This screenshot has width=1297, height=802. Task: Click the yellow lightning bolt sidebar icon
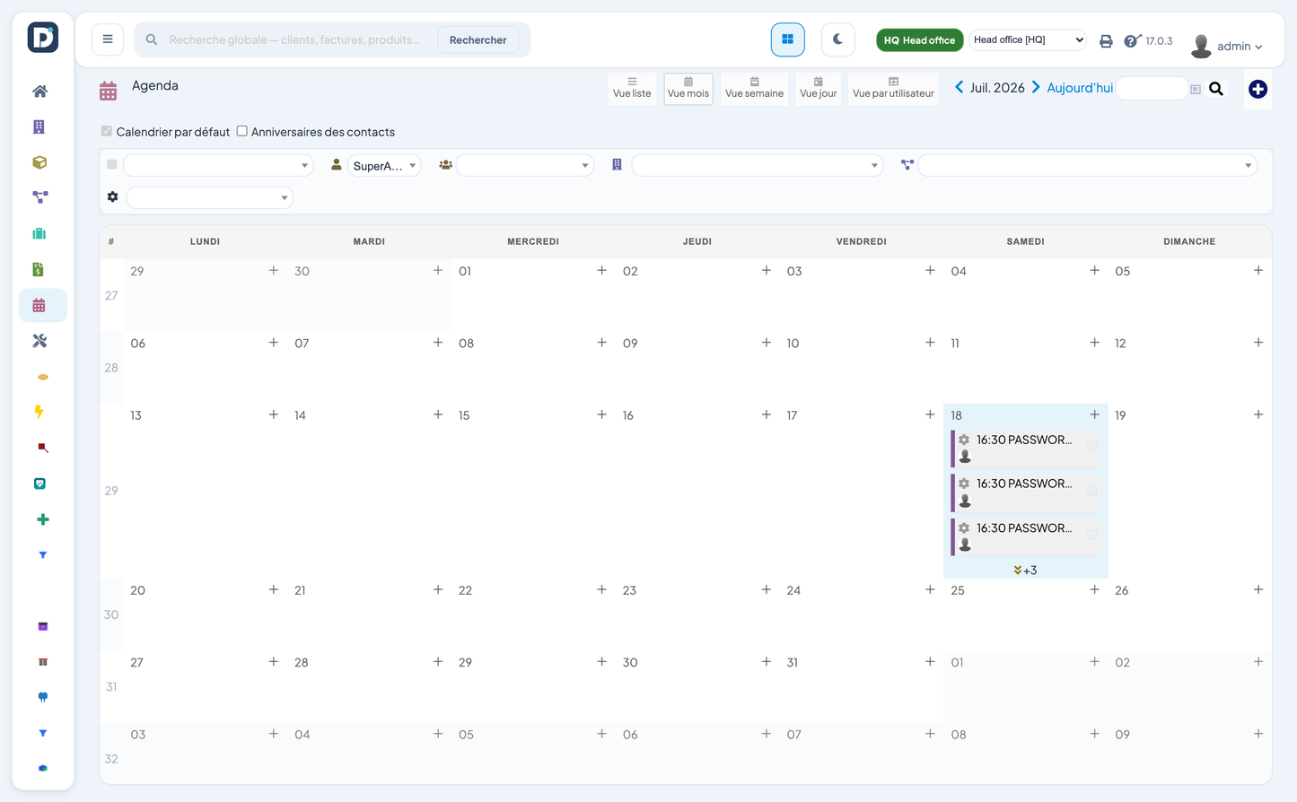coord(39,412)
